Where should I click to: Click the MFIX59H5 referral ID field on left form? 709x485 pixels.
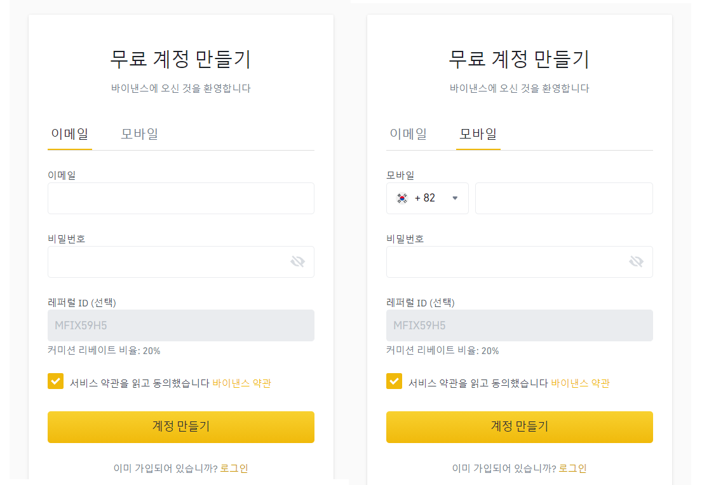(180, 325)
